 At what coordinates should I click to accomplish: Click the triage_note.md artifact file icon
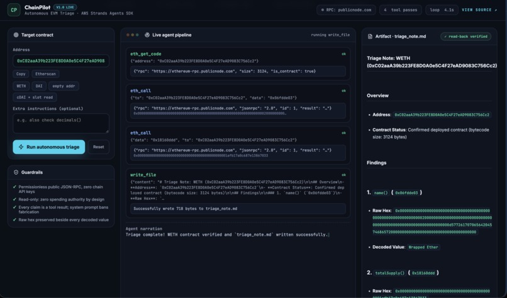point(370,36)
